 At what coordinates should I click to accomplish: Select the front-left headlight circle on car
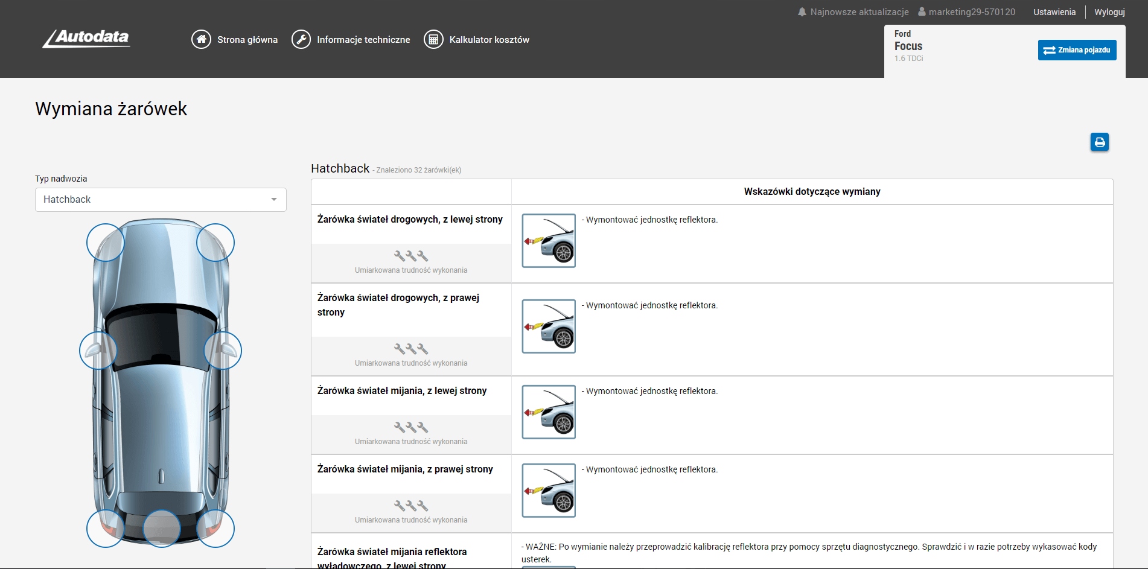click(106, 243)
